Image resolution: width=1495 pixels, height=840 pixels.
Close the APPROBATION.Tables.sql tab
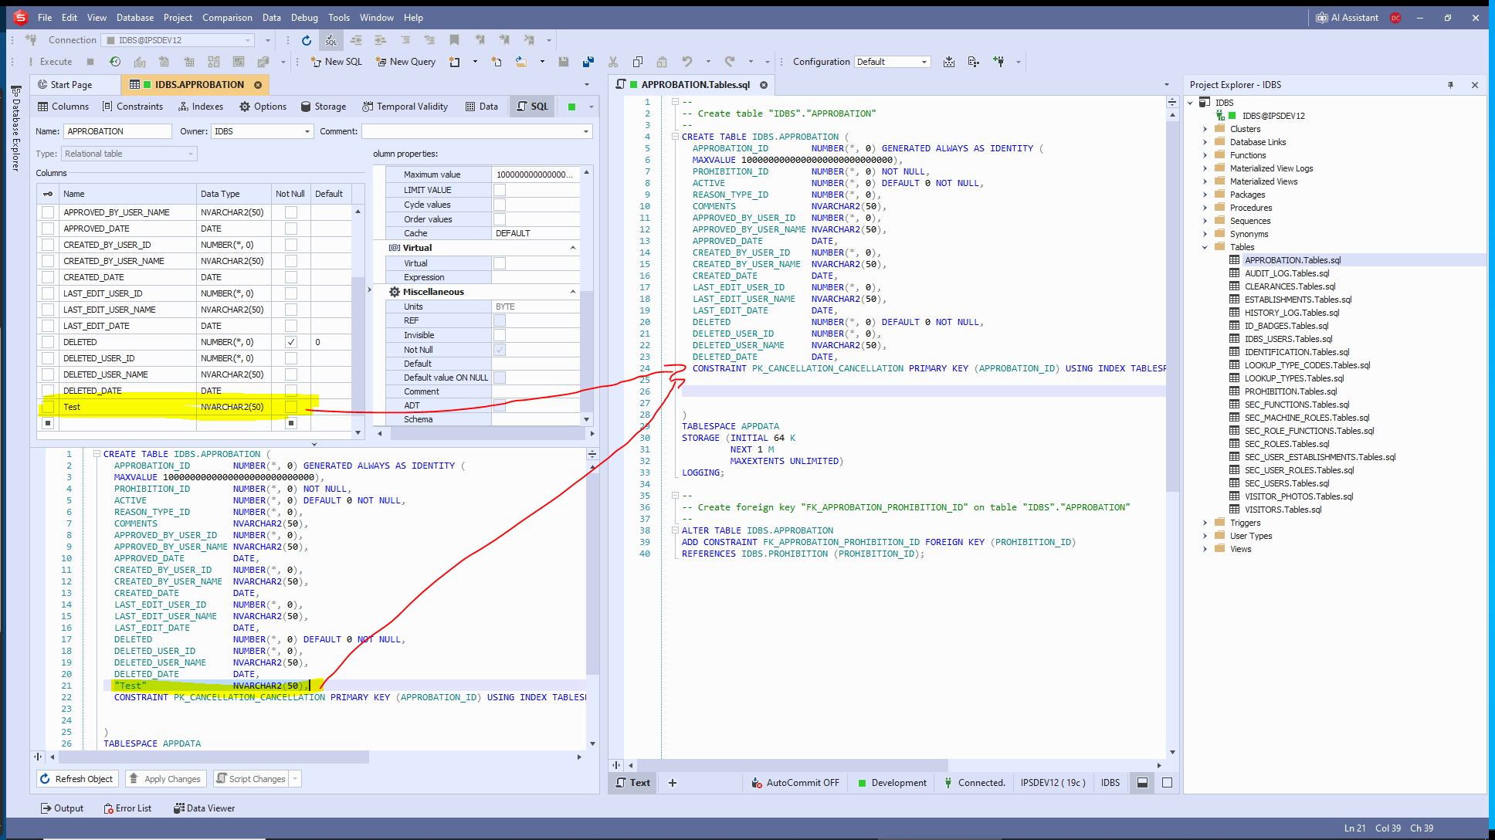click(764, 85)
